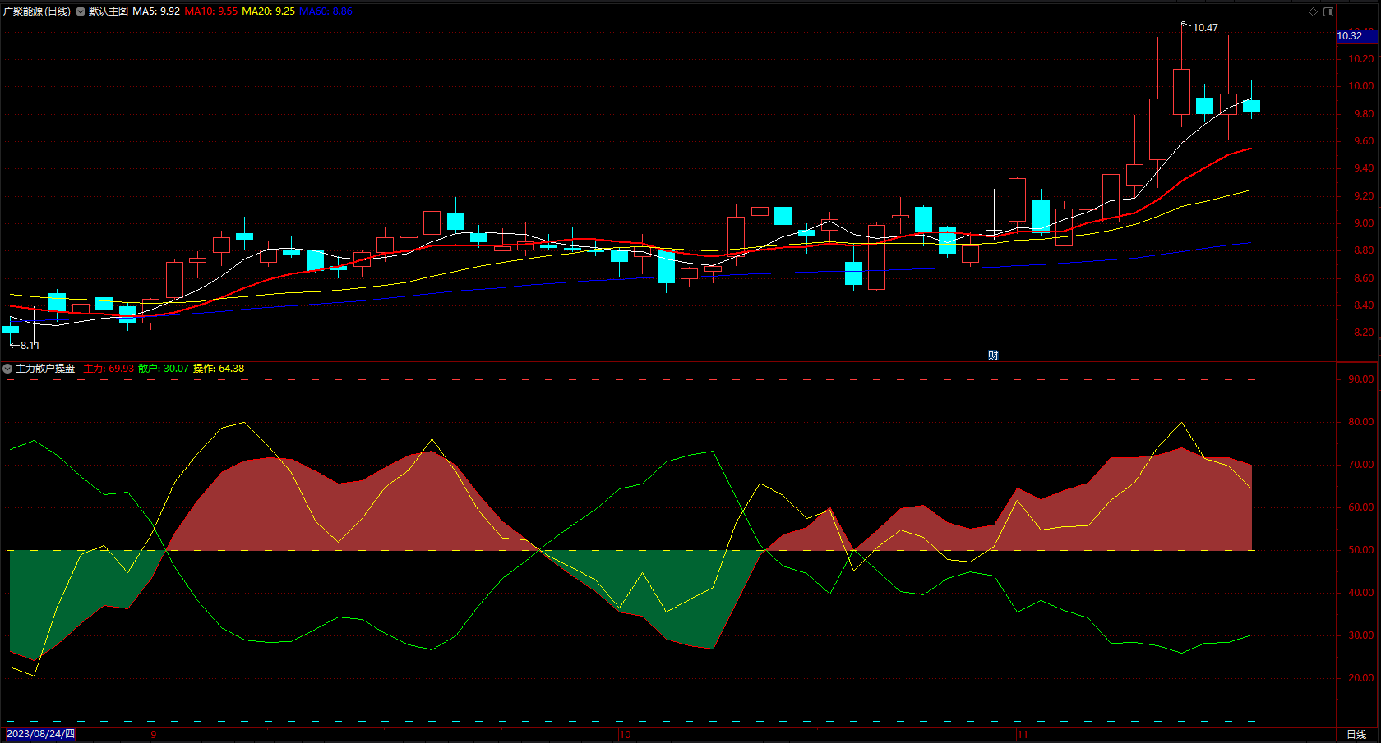Click the 主力: 69.93 indicator value

[x=109, y=369]
